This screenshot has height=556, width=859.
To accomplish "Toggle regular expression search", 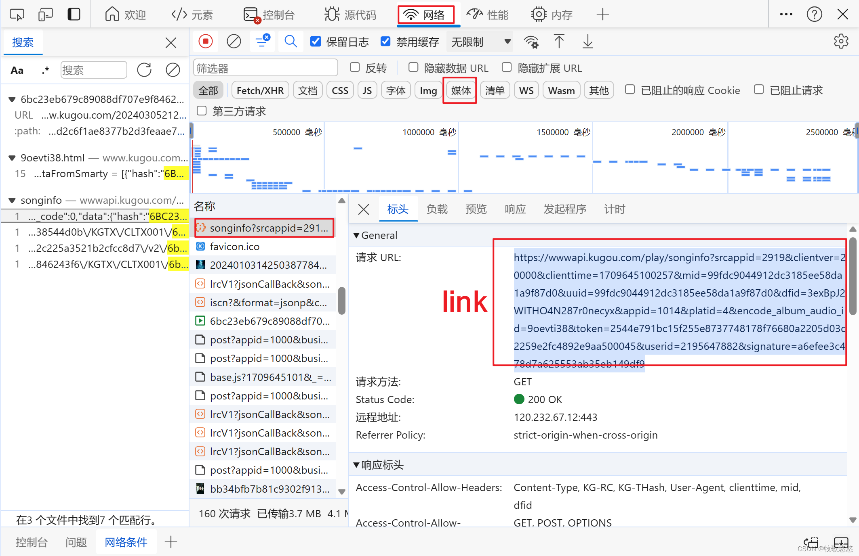I will [45, 70].
